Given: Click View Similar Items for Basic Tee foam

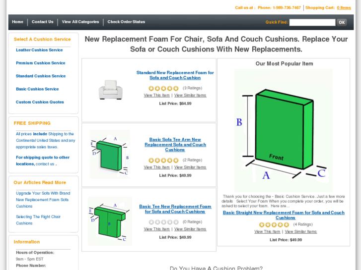Looking at the screenshot, I should (x=190, y=229).
